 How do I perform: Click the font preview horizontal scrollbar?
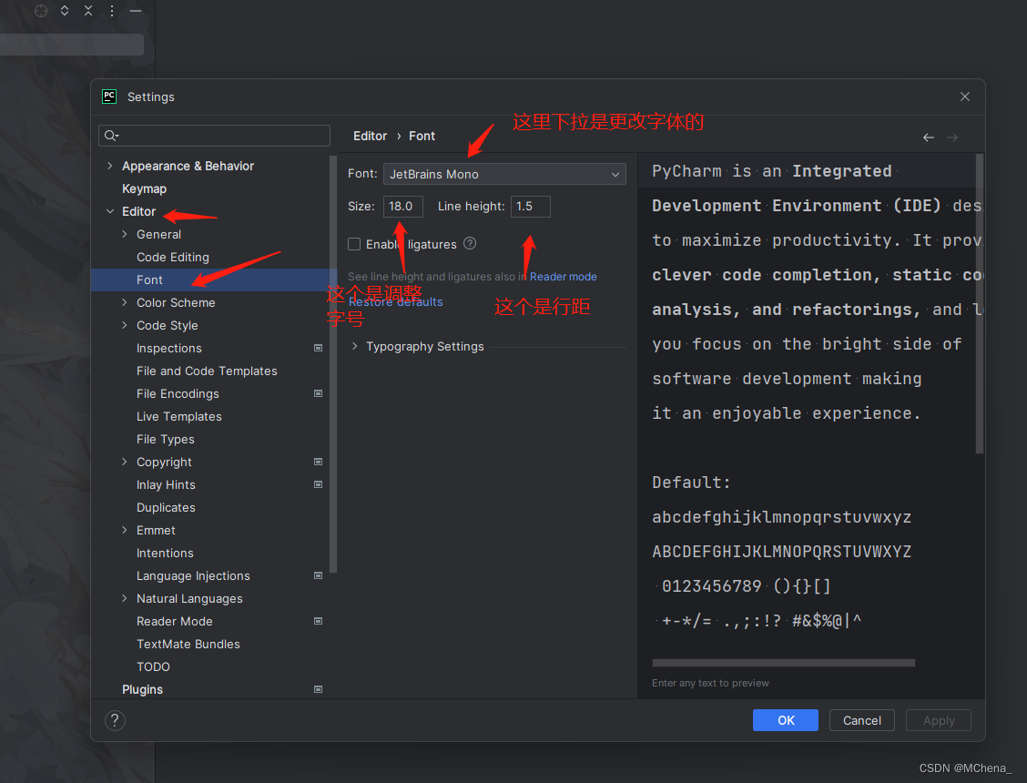pyautogui.click(x=783, y=663)
